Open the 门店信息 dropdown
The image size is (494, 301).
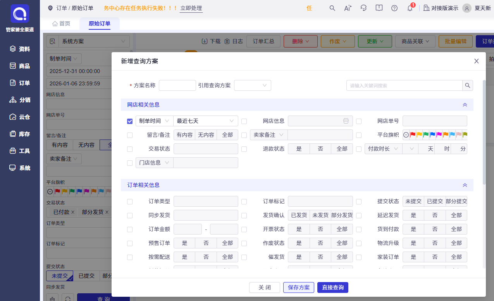tap(154, 163)
